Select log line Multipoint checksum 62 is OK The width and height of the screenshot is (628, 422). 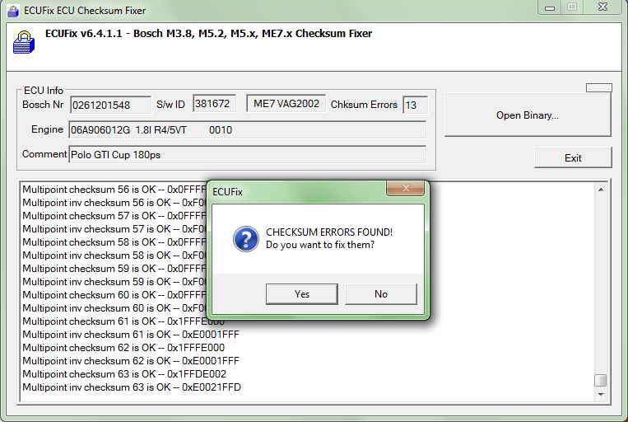click(x=123, y=348)
